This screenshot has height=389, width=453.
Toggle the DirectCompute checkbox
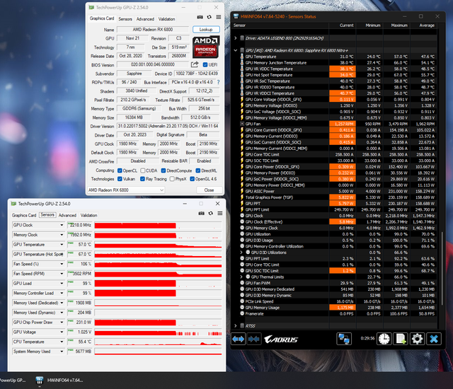point(164,170)
